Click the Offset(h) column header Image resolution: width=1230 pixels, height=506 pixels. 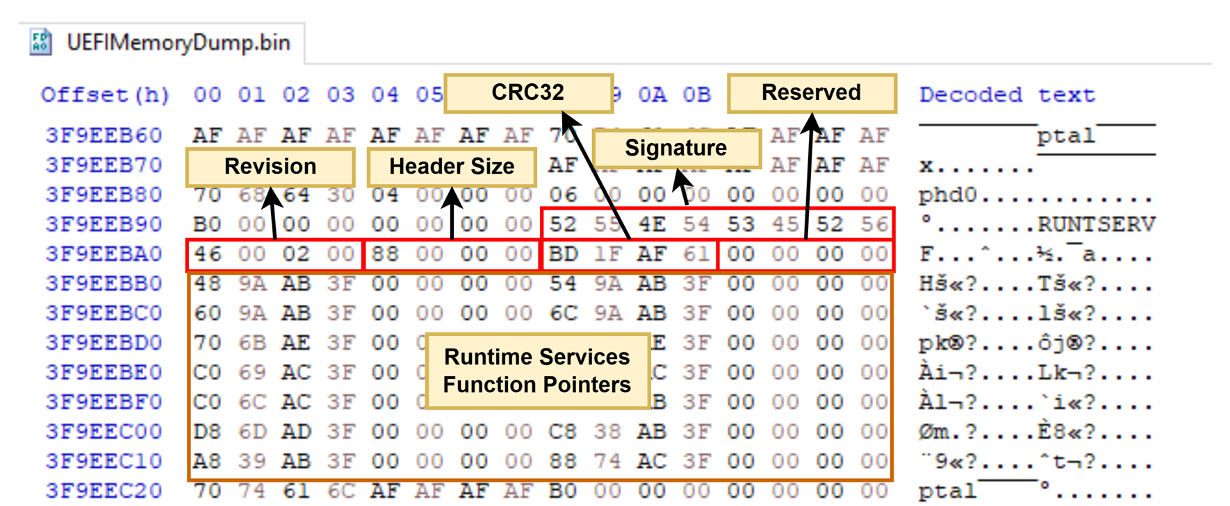[105, 94]
